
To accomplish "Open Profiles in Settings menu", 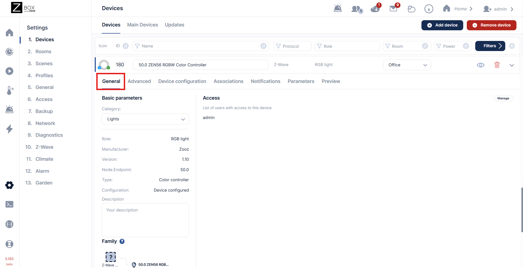I will [x=44, y=76].
